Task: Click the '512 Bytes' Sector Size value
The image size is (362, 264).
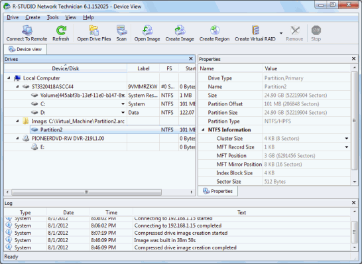Action: click(275, 182)
